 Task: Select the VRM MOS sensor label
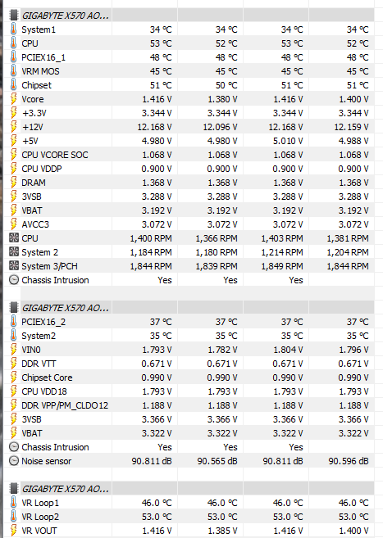click(40, 71)
